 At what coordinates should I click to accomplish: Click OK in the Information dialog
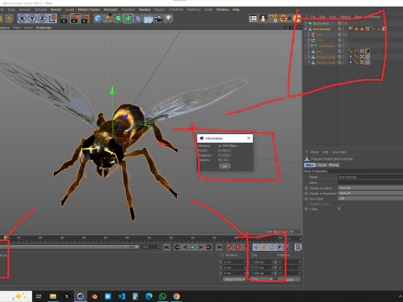225,166
